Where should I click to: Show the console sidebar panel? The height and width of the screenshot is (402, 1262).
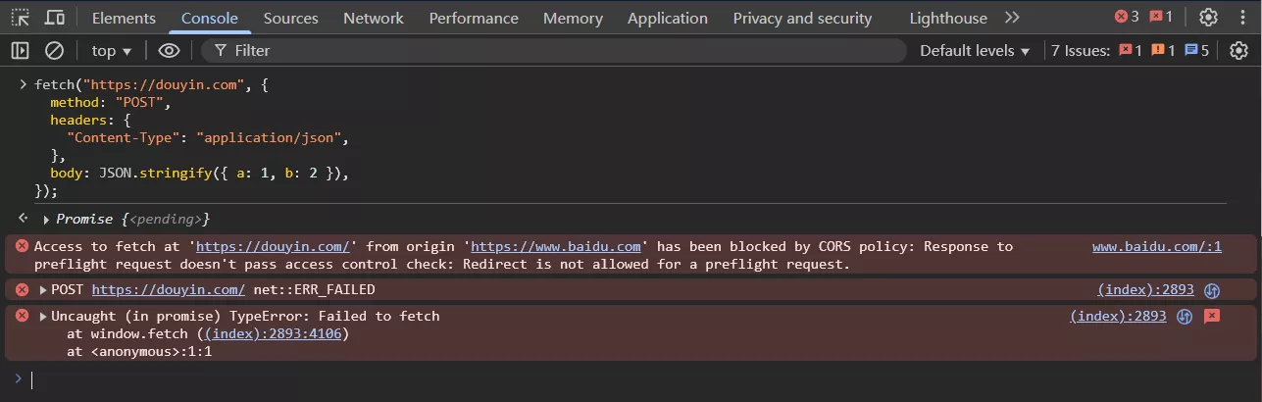(21, 50)
